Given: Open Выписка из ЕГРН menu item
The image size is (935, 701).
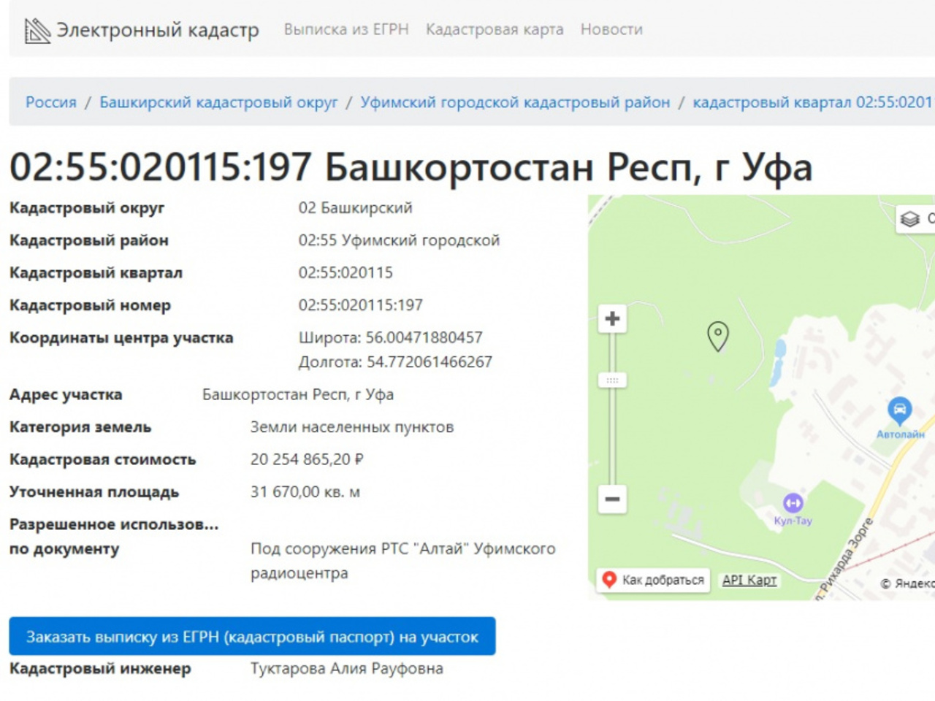Looking at the screenshot, I should (x=346, y=30).
